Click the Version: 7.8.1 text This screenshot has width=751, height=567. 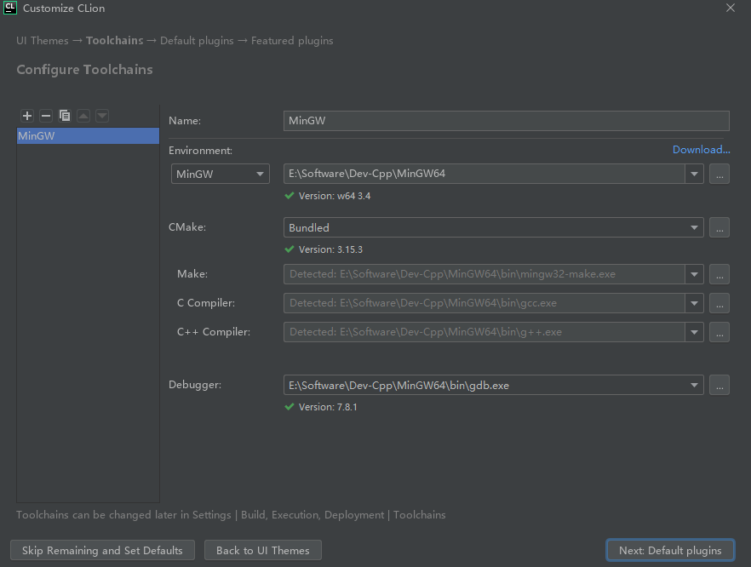pyautogui.click(x=328, y=407)
